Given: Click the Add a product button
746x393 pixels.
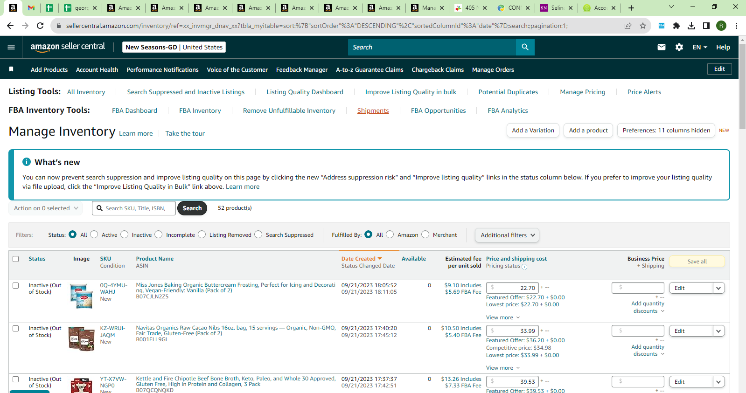Looking at the screenshot, I should 588,131.
